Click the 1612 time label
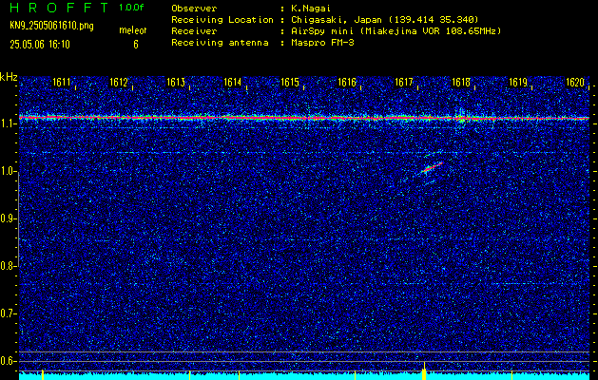 point(119,83)
